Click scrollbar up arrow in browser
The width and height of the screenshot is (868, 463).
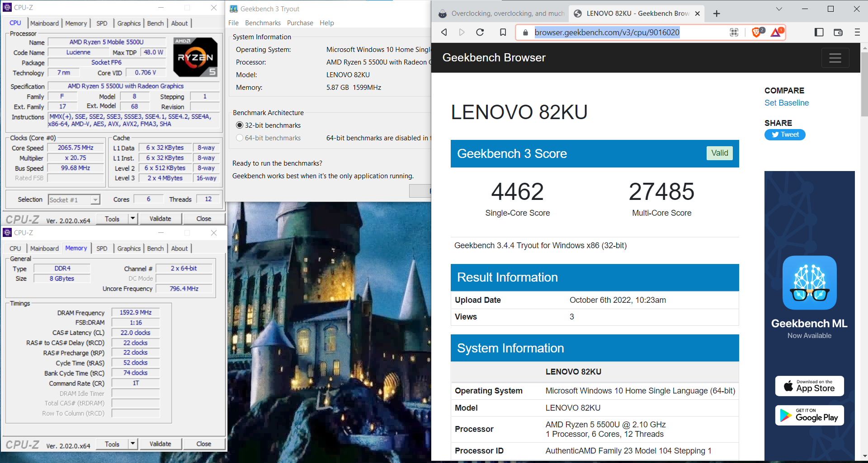(864, 47)
